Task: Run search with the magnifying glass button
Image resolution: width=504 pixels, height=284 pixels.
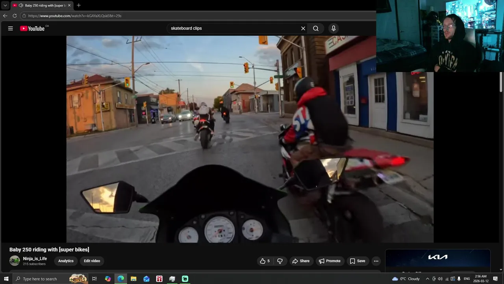Action: [316, 28]
